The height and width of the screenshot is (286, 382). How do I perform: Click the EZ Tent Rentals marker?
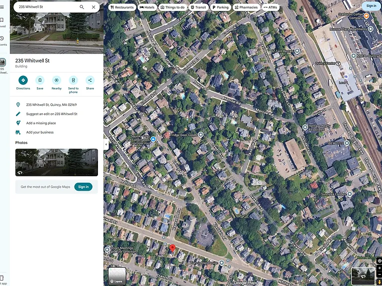(297, 51)
